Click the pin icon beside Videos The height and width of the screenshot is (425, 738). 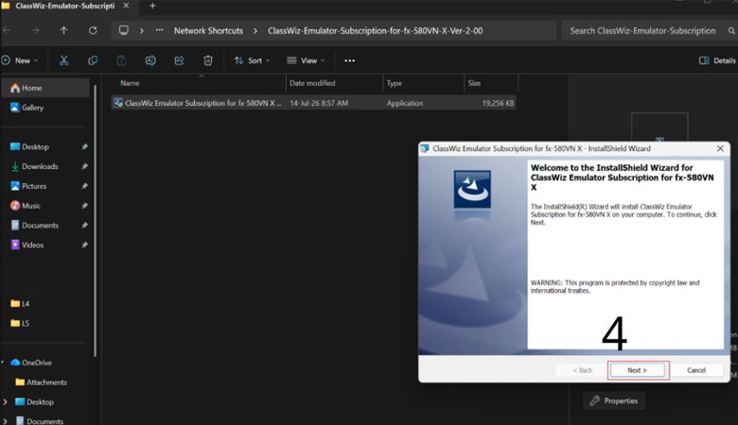(84, 246)
